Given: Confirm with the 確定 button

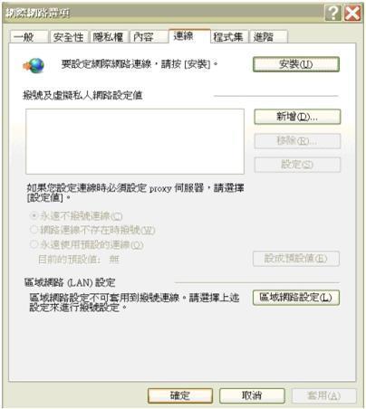Looking at the screenshot, I should pyautogui.click(x=180, y=395).
